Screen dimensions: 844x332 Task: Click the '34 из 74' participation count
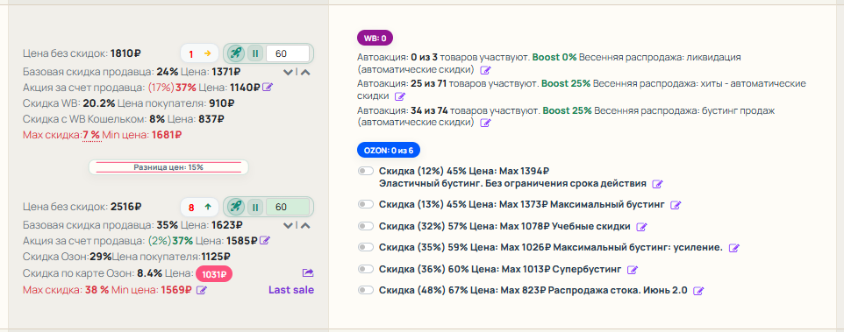[429, 110]
